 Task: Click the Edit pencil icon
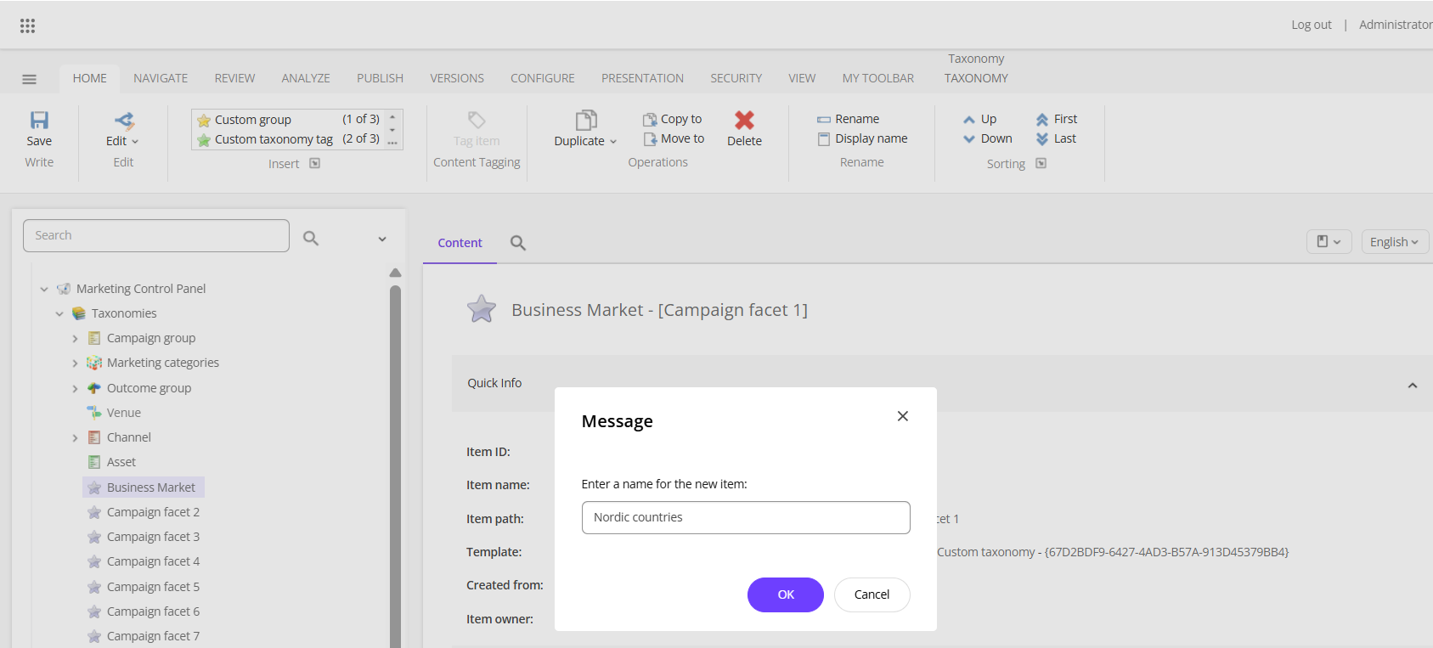[124, 121]
